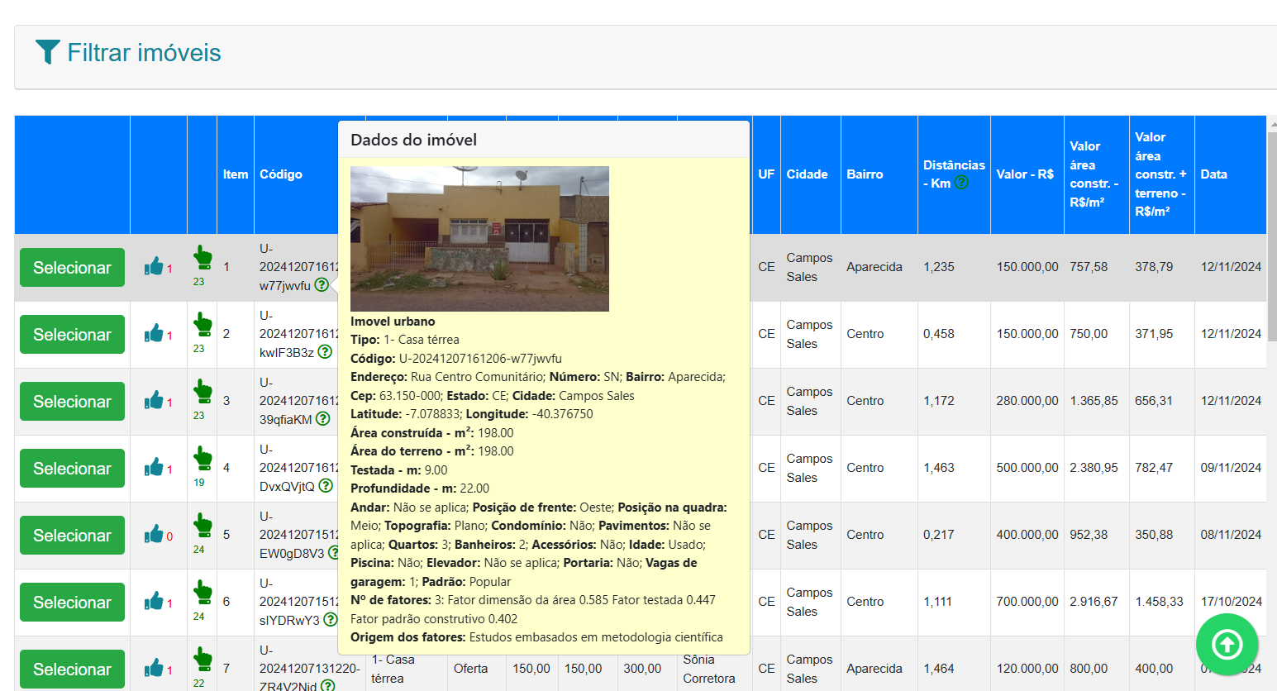The width and height of the screenshot is (1277, 691).
Task: Click help icon next to code kwIF3B3z
Action: click(x=325, y=352)
